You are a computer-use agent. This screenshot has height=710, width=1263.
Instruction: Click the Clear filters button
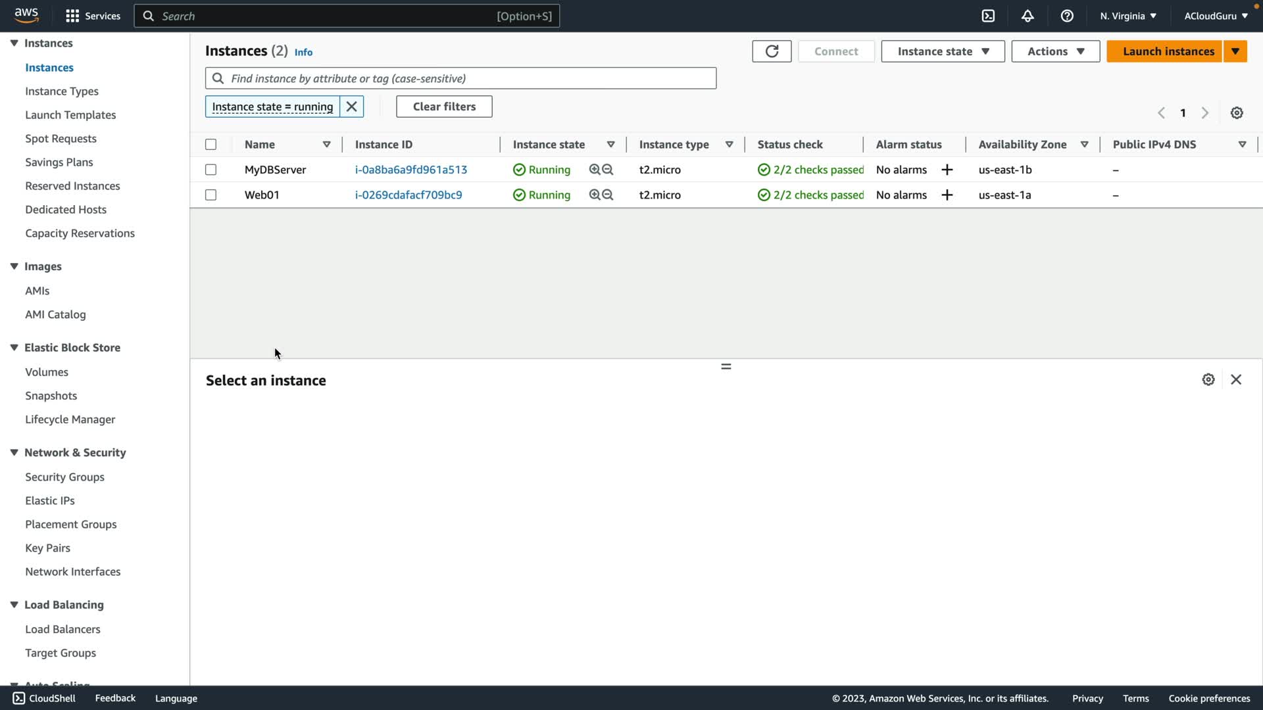coord(444,106)
